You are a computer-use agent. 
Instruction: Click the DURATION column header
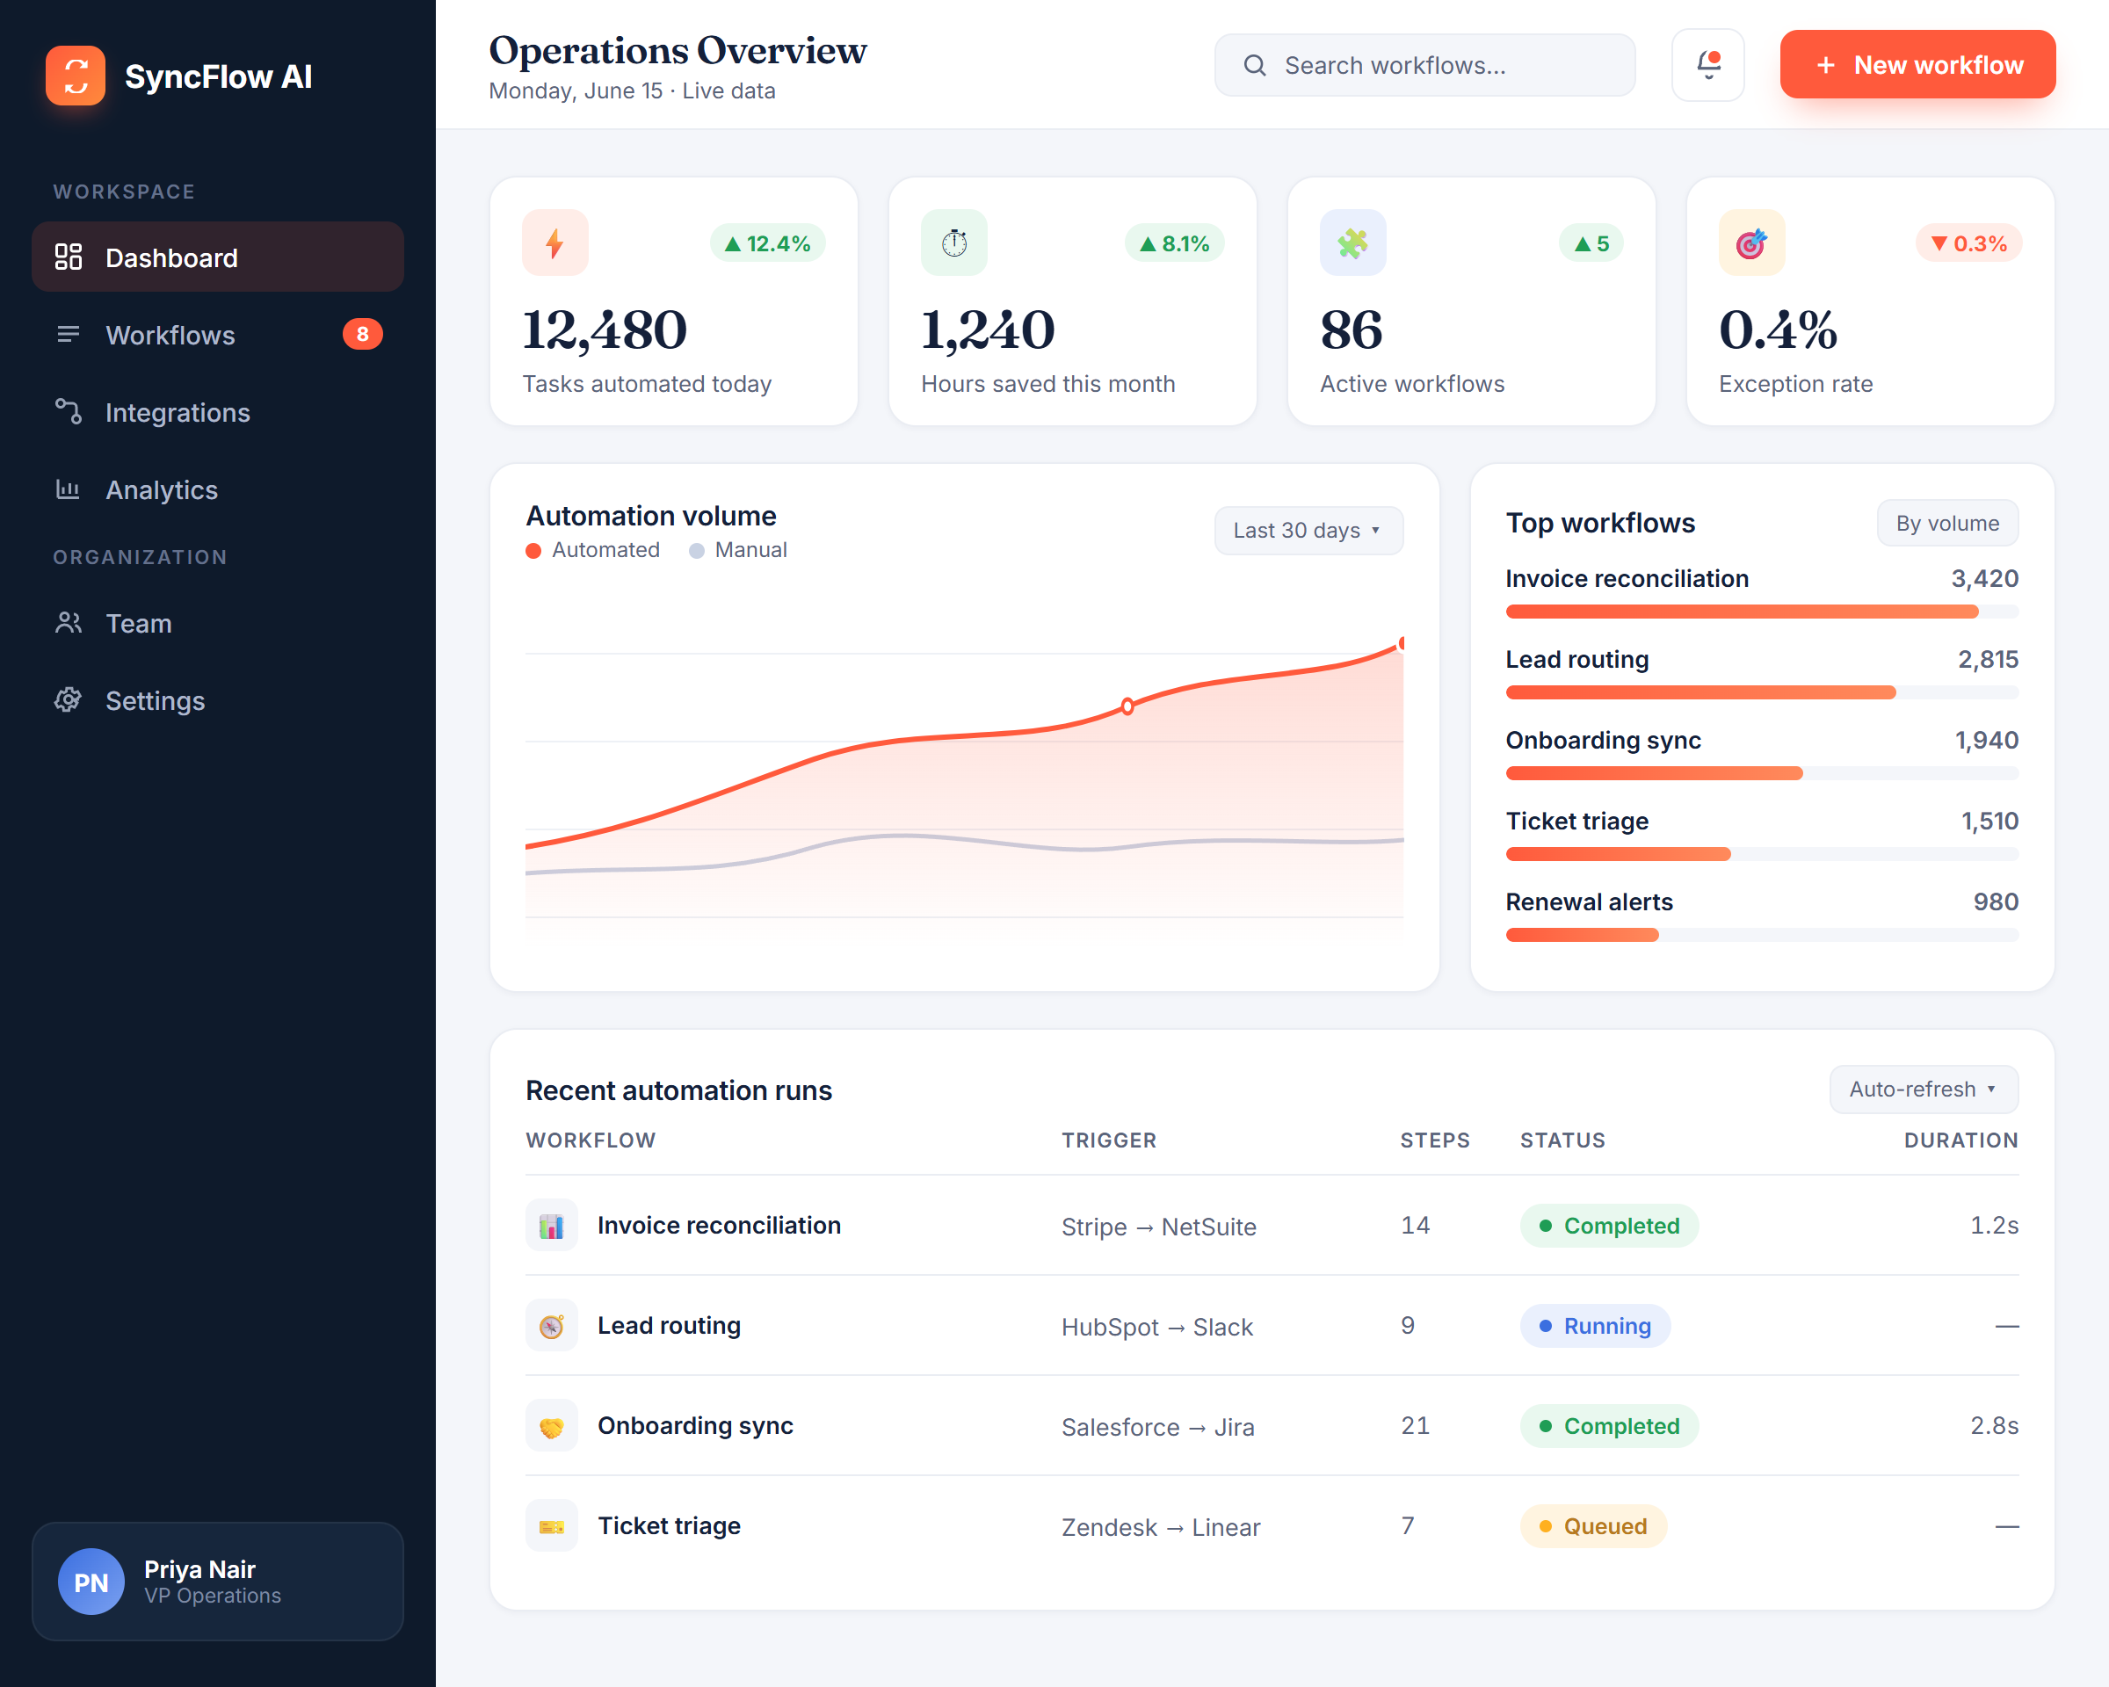(x=1960, y=1140)
